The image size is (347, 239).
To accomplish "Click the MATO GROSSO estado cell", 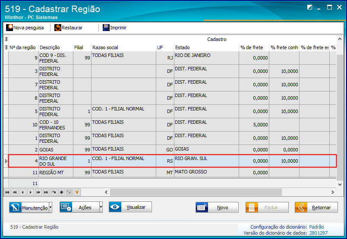I will 206,173.
